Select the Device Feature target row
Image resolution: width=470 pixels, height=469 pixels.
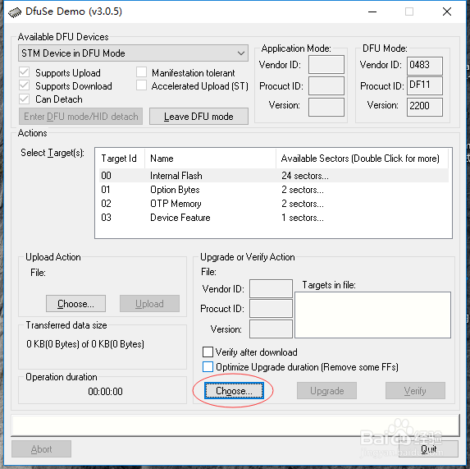click(274, 218)
